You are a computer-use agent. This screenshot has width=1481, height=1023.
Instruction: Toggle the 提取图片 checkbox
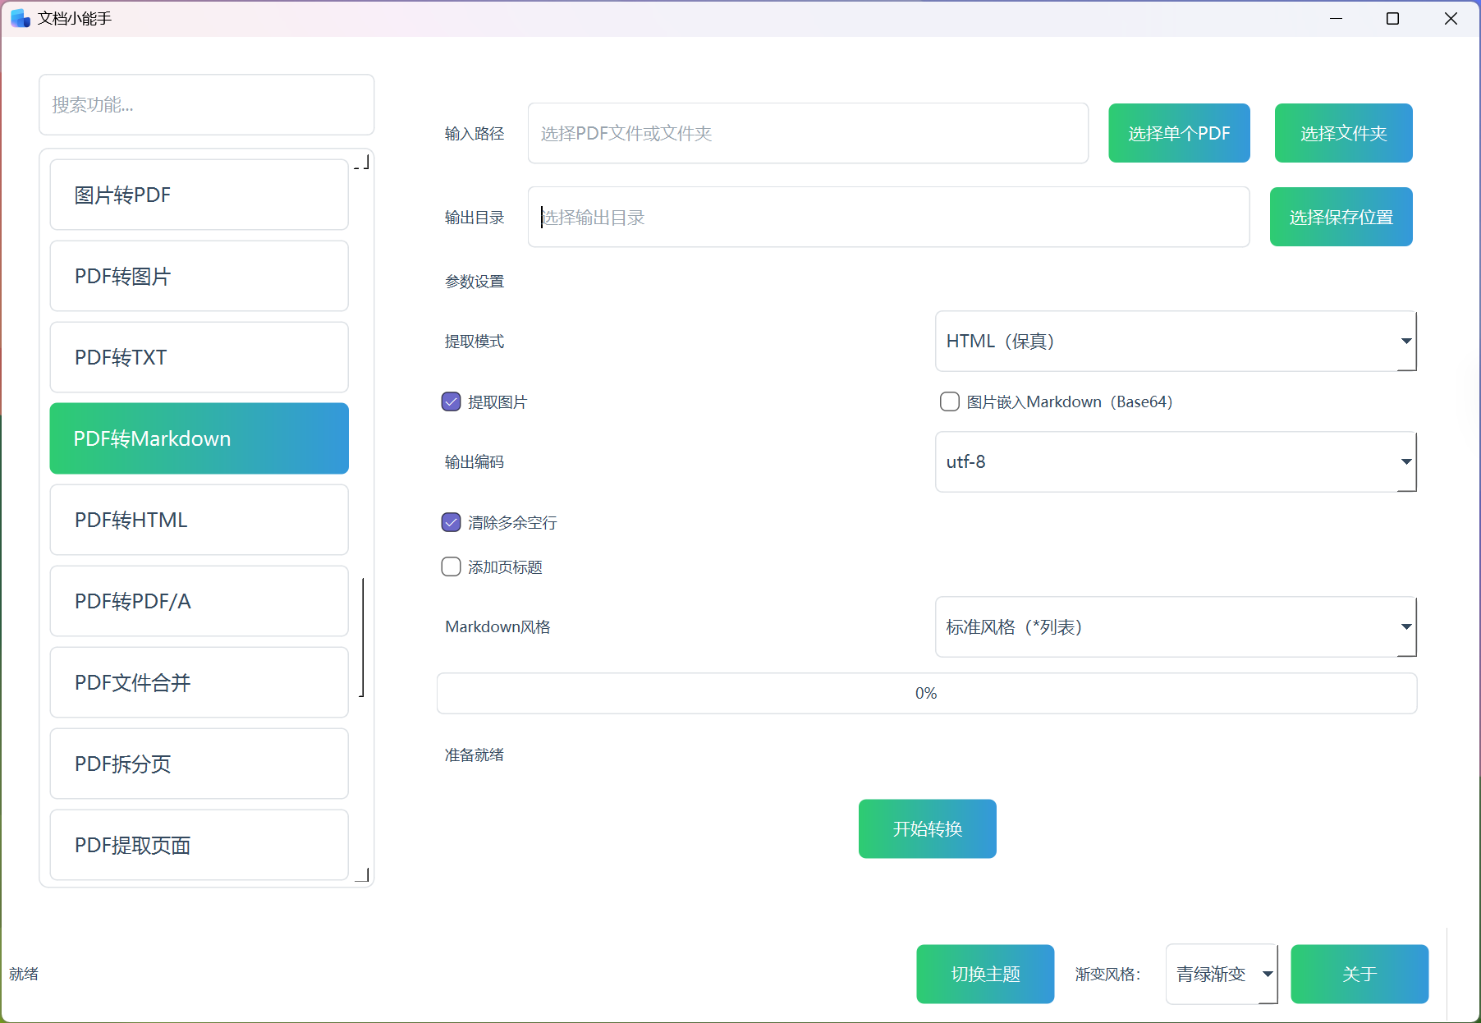[452, 401]
